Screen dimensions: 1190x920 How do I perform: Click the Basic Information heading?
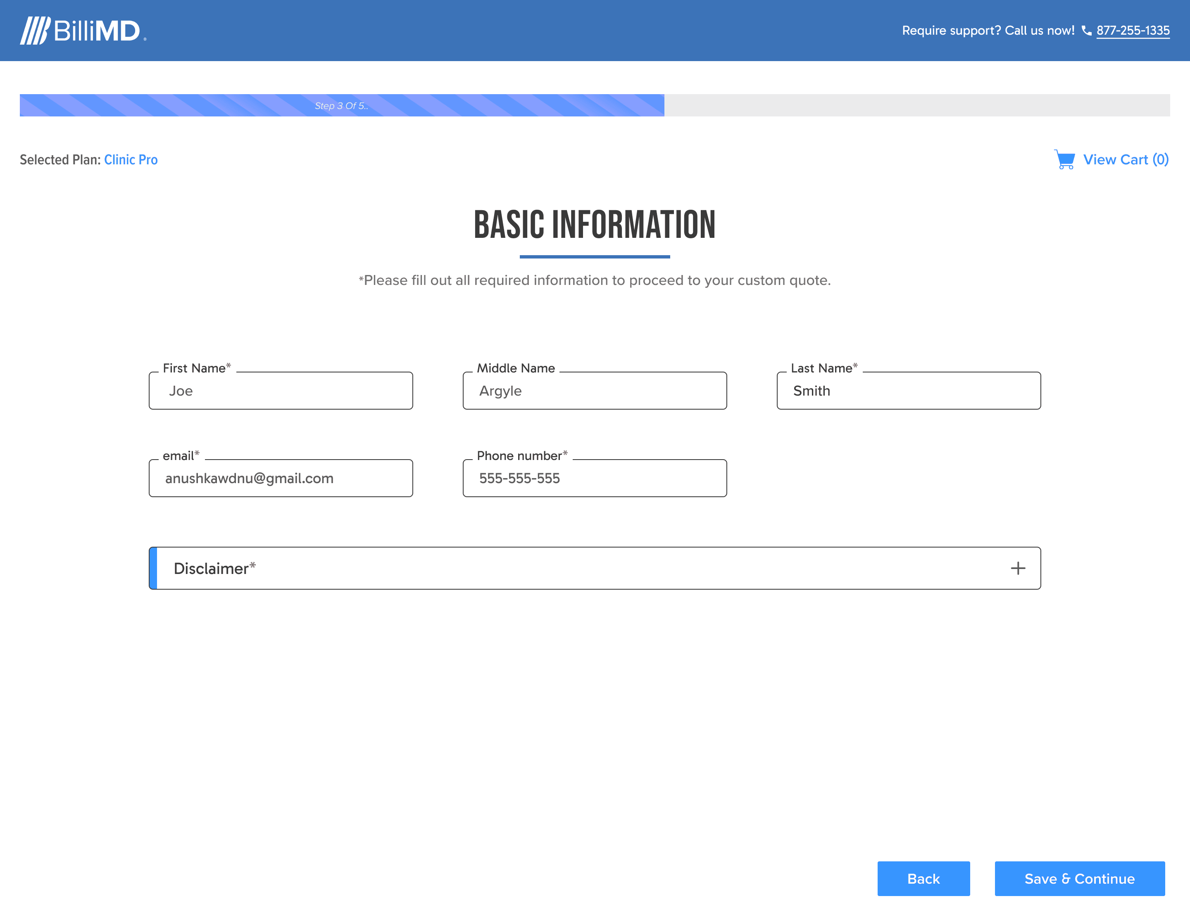595,225
